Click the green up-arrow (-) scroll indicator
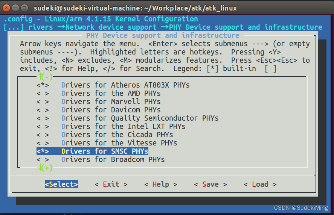Image resolution: width=334 pixels, height=215 pixels. pos(45,77)
